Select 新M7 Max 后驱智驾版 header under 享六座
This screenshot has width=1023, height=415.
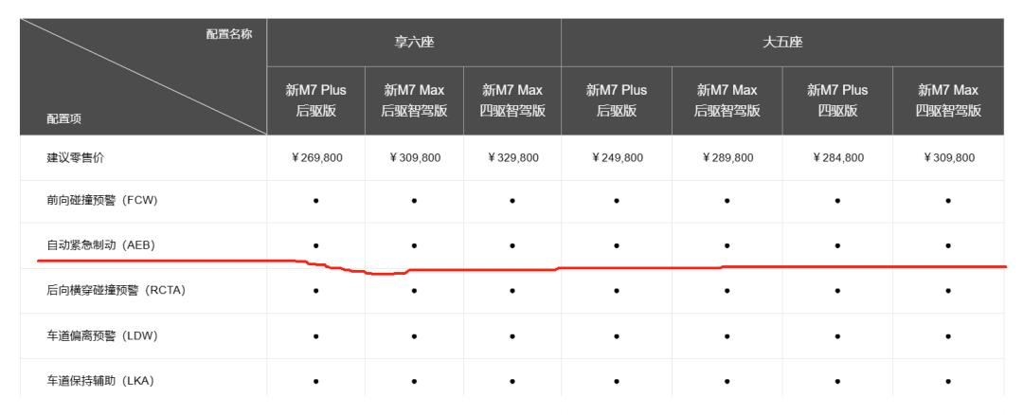coord(414,99)
